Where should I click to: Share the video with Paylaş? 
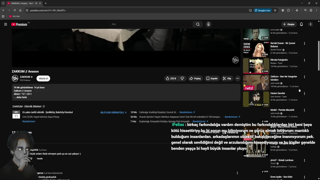(195, 78)
